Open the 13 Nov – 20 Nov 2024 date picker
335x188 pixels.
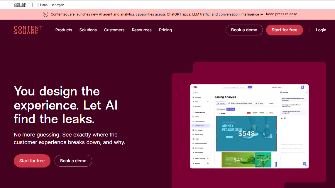click(x=240, y=103)
